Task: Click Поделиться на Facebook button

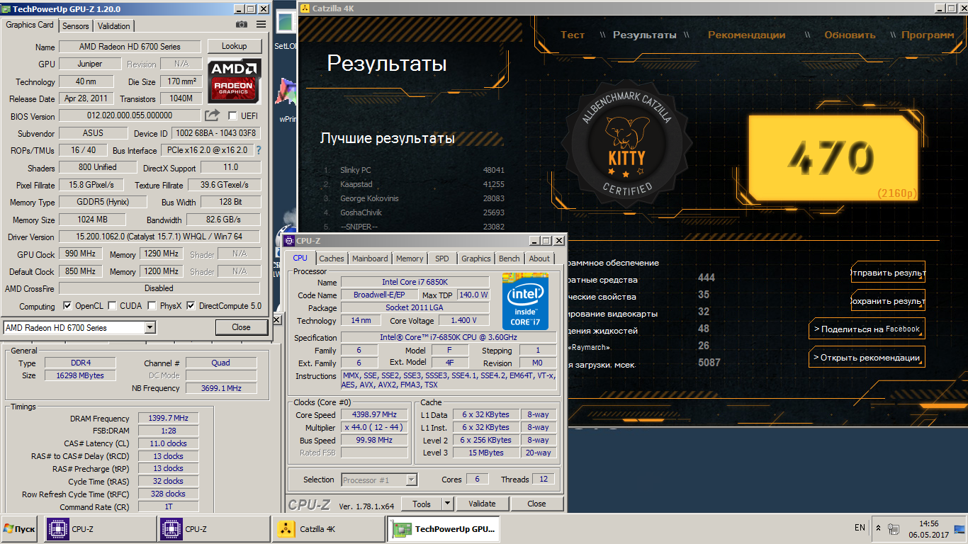Action: click(867, 329)
